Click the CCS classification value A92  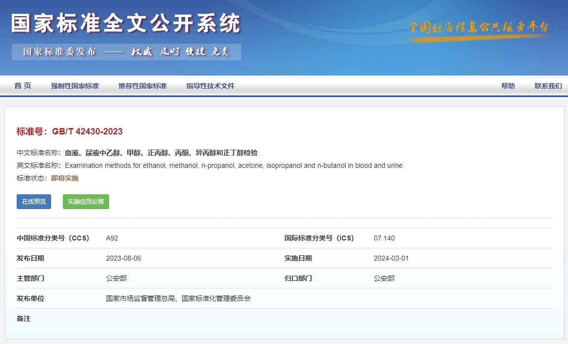(112, 238)
